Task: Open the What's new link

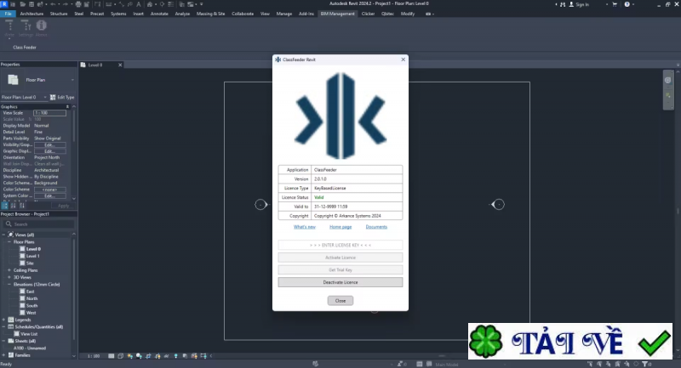Action: coord(304,227)
